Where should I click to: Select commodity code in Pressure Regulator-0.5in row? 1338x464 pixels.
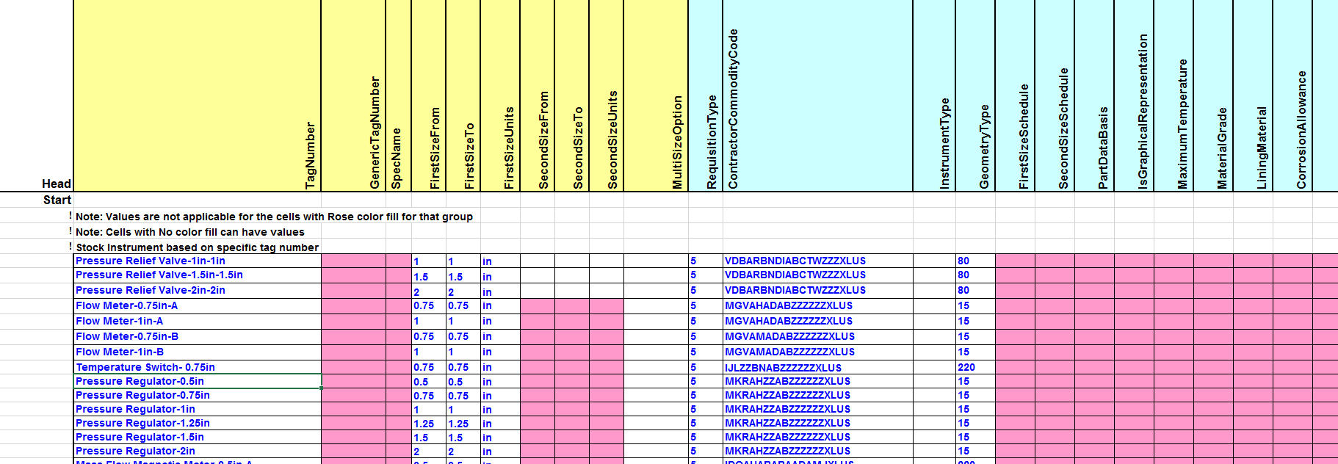818,381
